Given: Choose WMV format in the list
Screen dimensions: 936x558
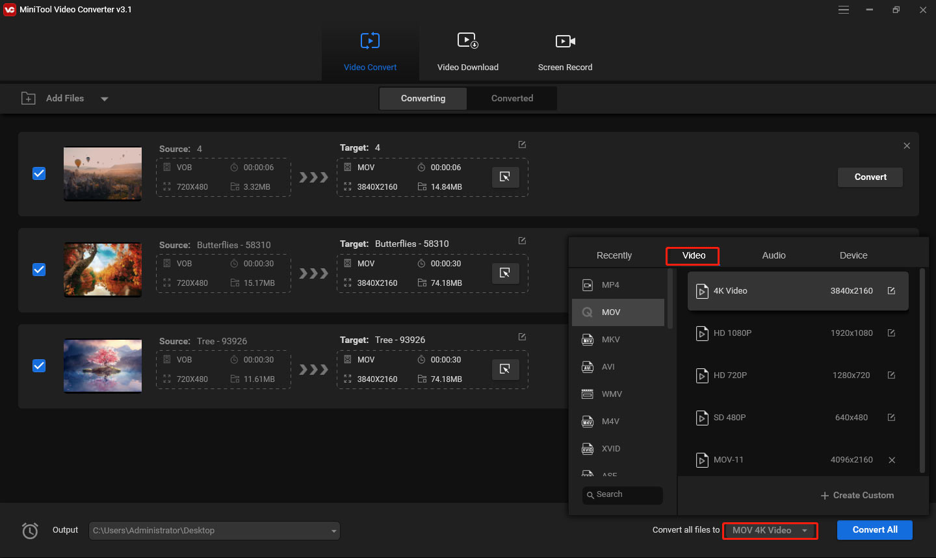Looking at the screenshot, I should pyautogui.click(x=618, y=394).
